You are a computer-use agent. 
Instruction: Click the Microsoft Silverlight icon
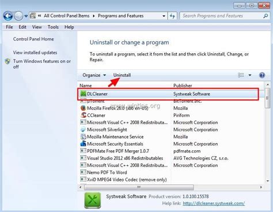click(83, 129)
